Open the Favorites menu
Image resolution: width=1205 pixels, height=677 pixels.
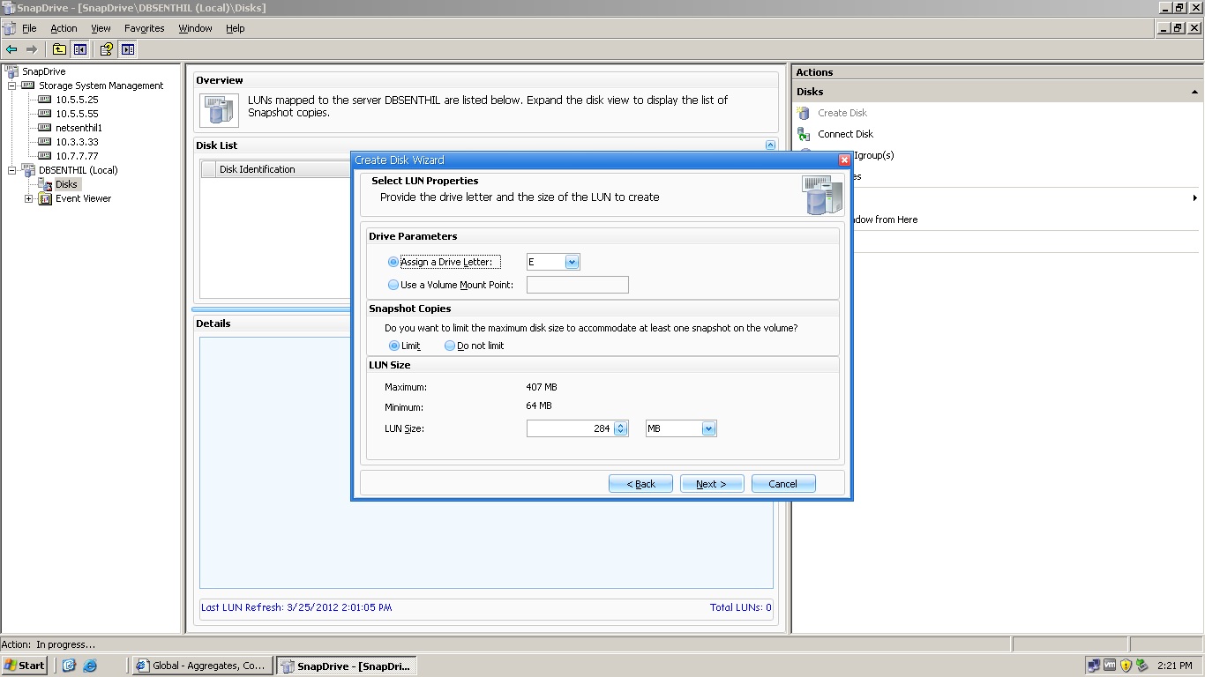click(144, 28)
